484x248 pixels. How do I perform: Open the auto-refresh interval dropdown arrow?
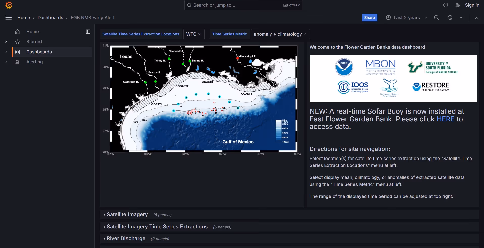coord(461,18)
